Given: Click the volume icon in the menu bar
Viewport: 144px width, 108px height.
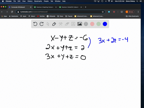Looking at the screenshot, I should (x=112, y=1).
